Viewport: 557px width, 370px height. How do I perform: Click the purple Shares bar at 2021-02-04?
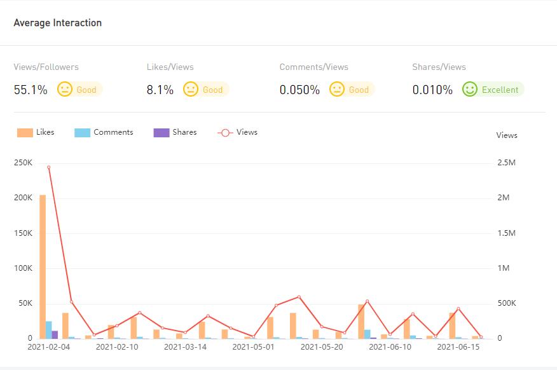tap(55, 334)
